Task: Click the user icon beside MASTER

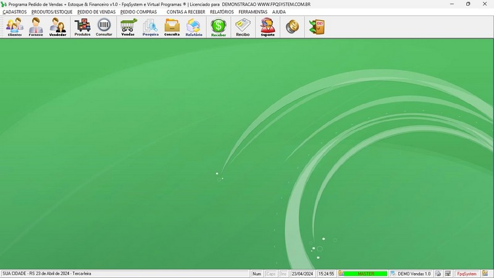Action: tap(341, 274)
